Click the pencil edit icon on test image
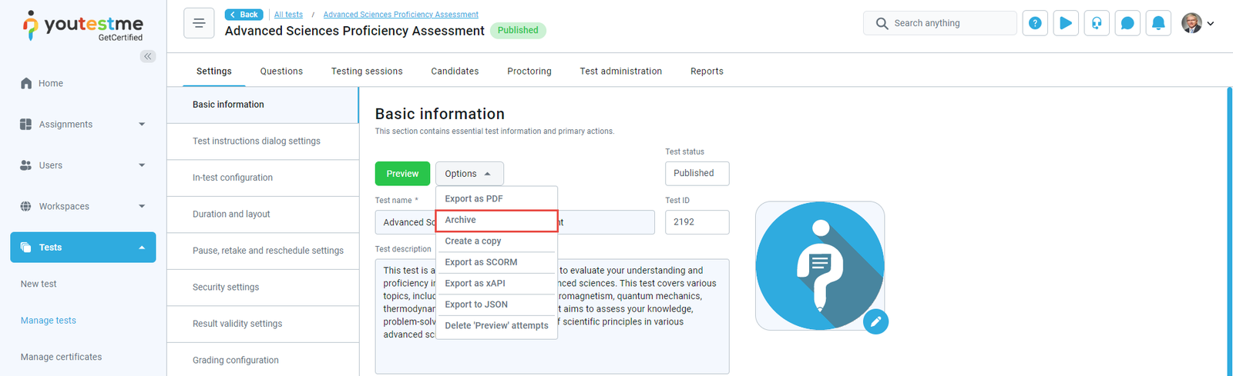Image resolution: width=1233 pixels, height=376 pixels. [x=875, y=321]
